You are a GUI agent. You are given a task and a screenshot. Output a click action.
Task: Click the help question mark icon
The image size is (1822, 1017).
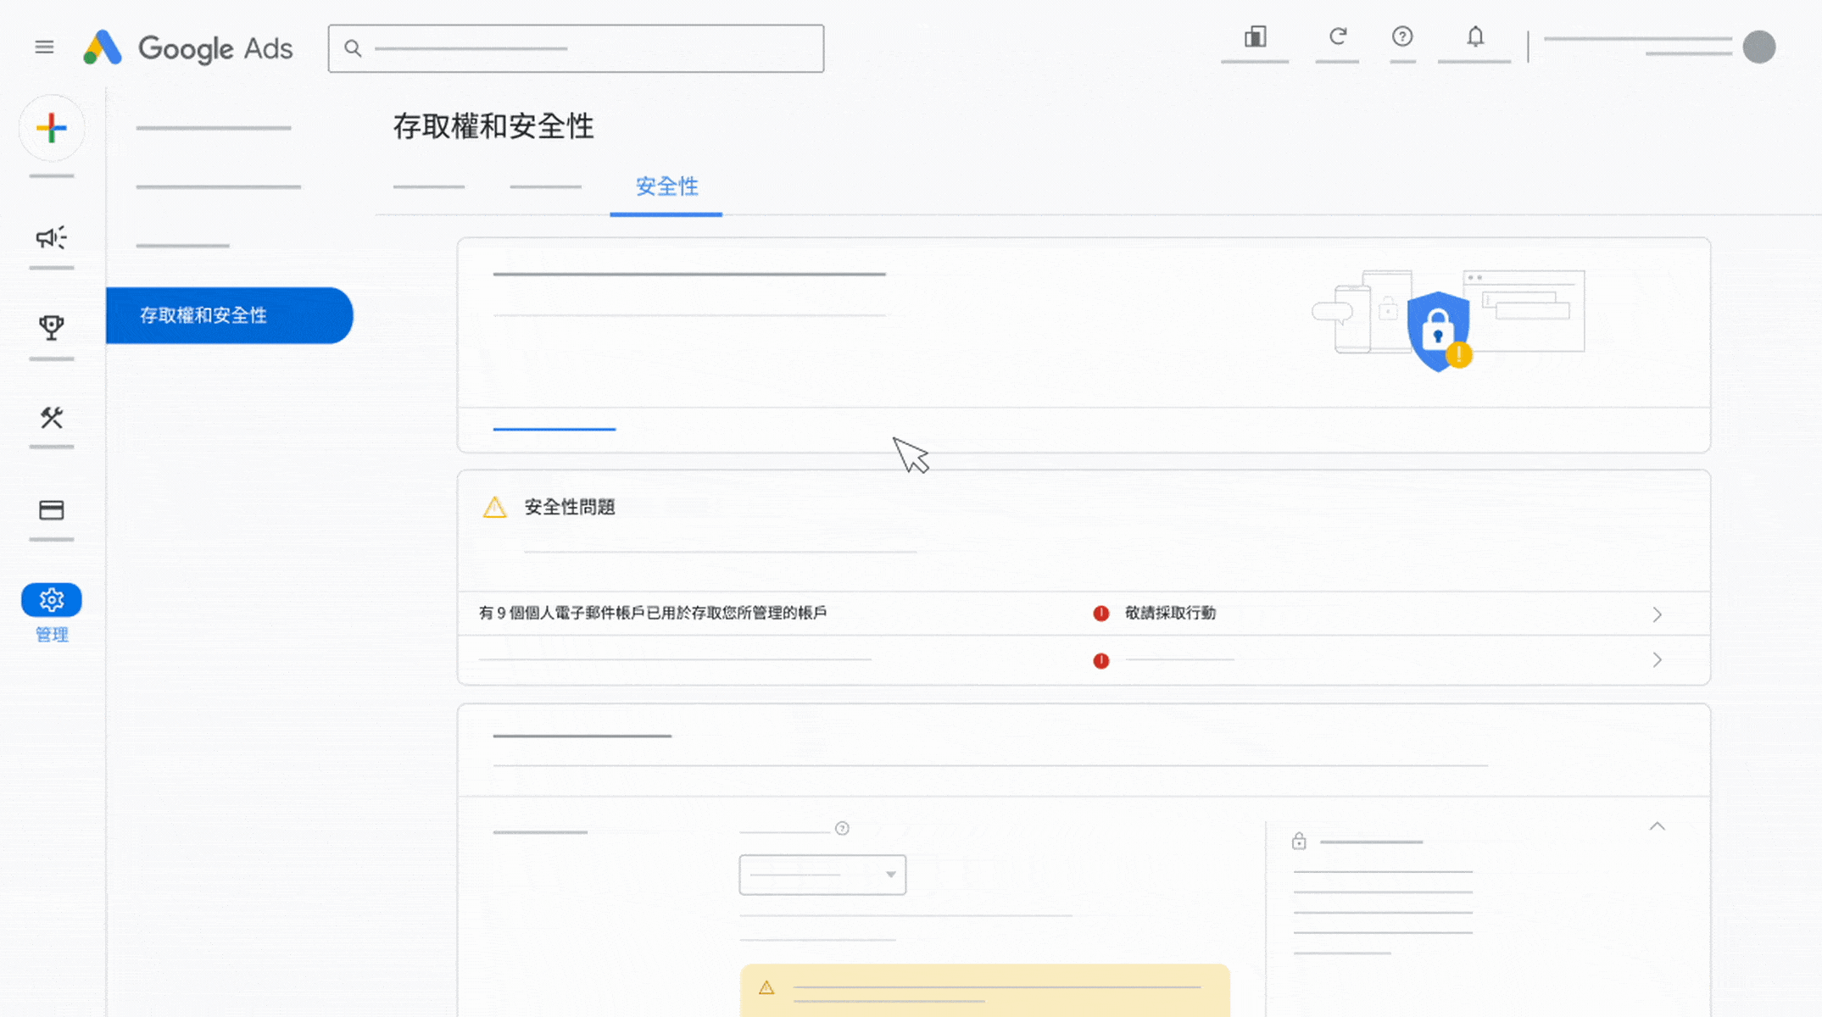(x=1402, y=37)
